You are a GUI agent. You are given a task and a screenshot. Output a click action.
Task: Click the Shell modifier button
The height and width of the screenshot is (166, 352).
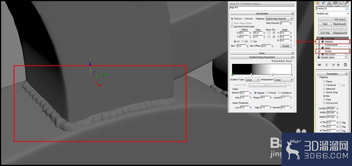tap(325, 24)
